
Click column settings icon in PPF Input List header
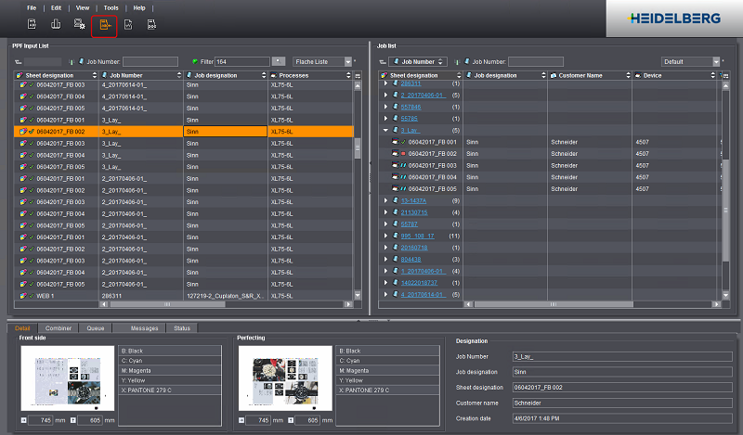coord(358,75)
